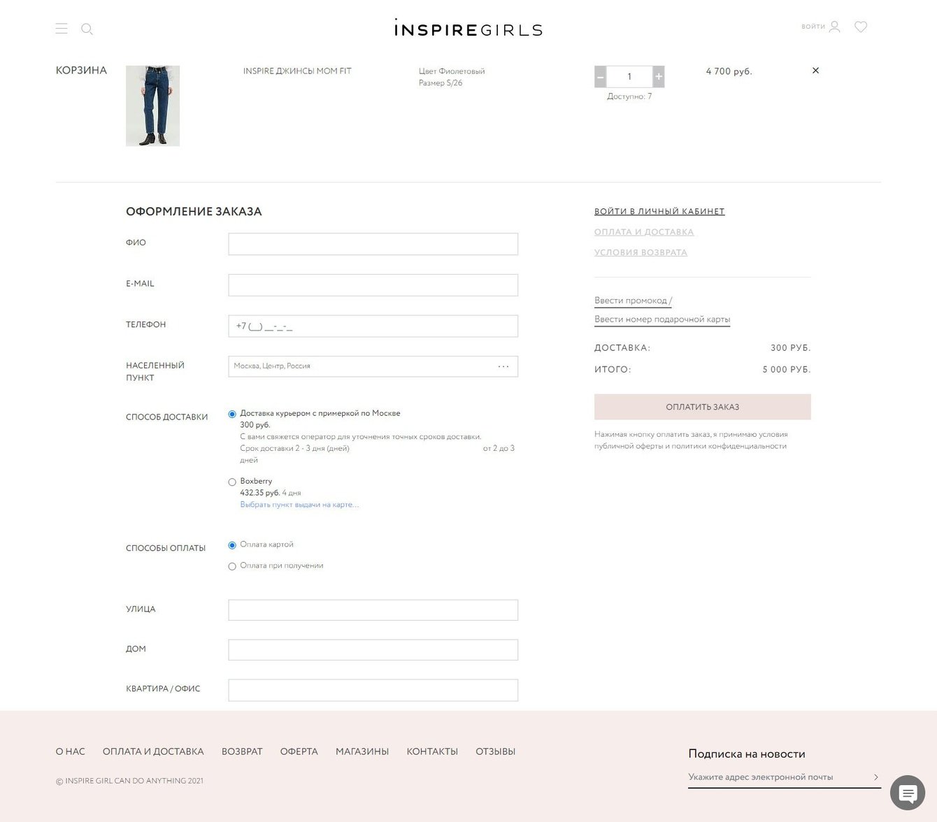Click the user account login icon
Viewport: 937px width, 822px height.
point(834,27)
